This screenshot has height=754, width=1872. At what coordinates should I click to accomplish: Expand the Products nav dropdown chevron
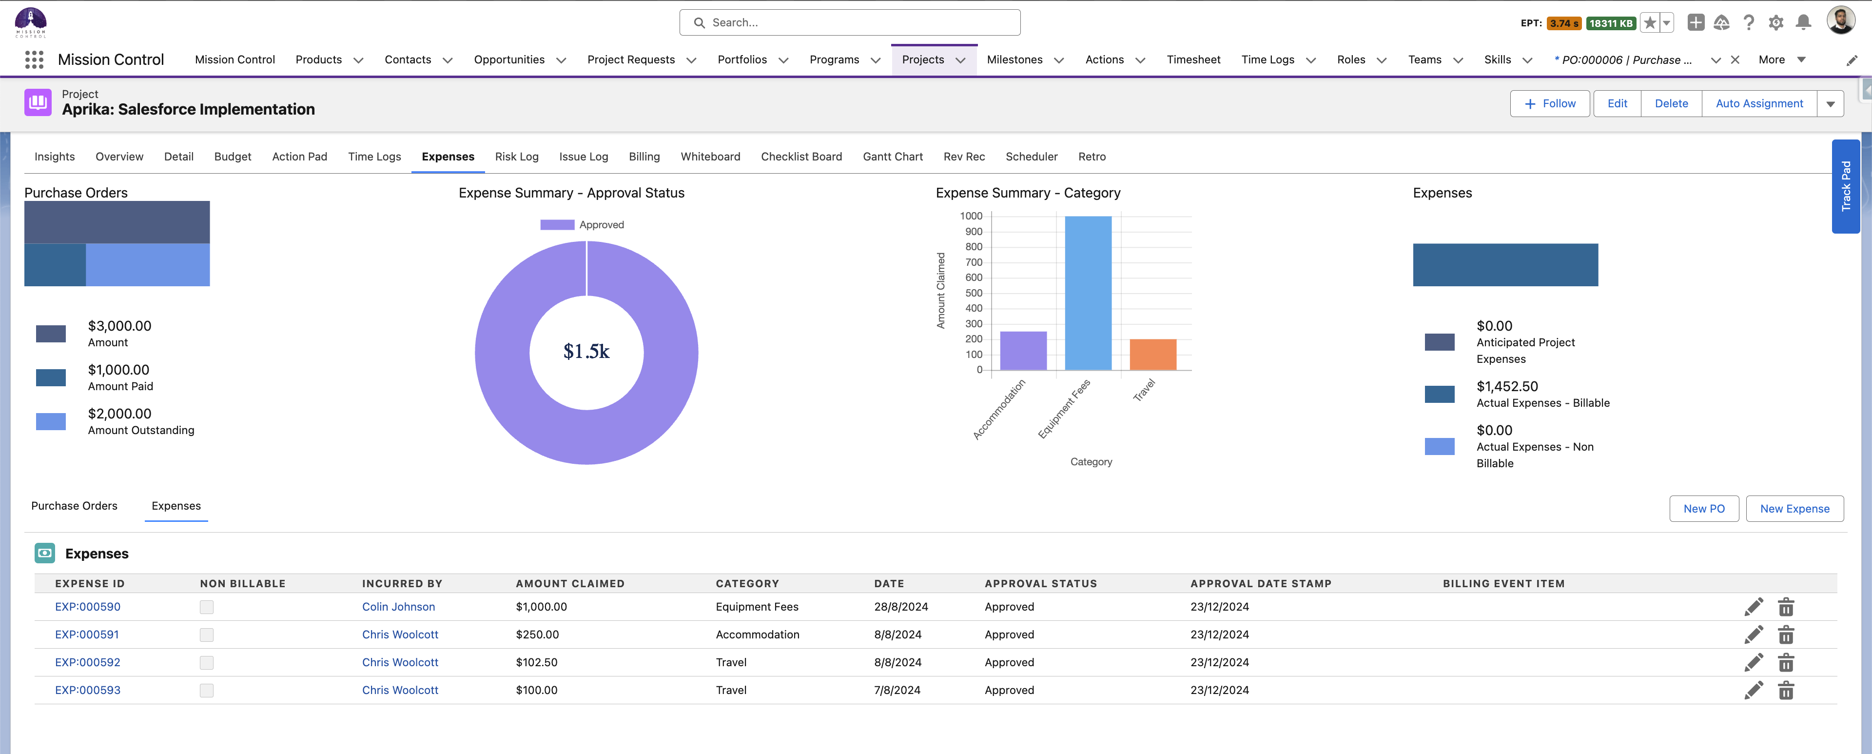(358, 60)
